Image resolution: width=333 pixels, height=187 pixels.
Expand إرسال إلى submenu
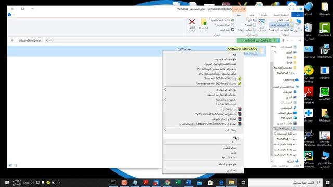pyautogui.click(x=203, y=130)
